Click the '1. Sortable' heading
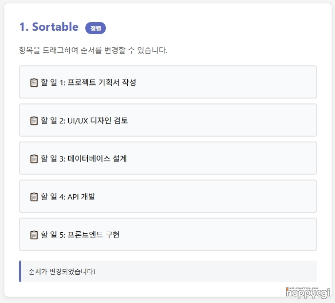 click(x=49, y=27)
